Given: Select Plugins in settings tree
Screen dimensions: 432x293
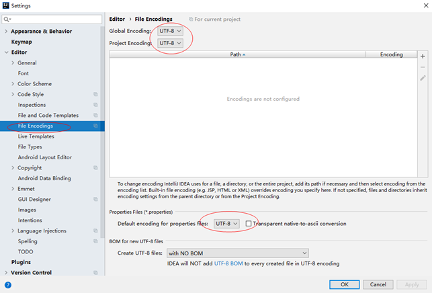Looking at the screenshot, I should pos(21,262).
